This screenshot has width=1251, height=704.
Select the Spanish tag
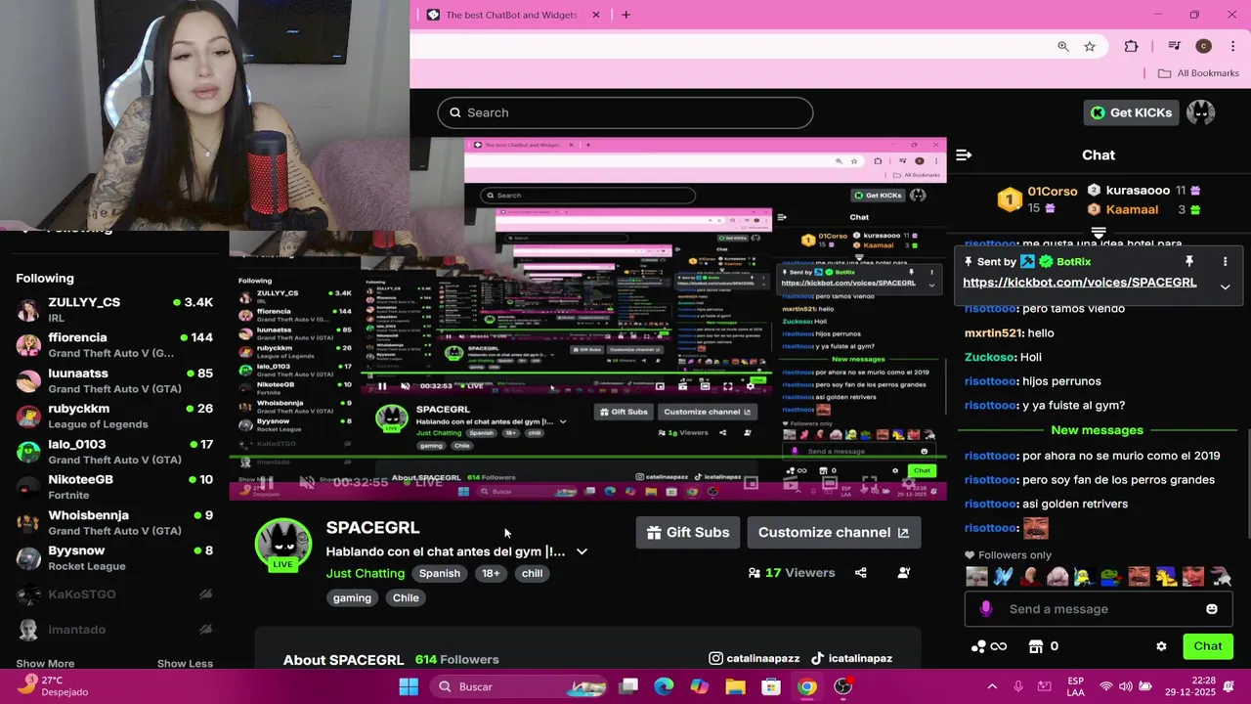[440, 574]
